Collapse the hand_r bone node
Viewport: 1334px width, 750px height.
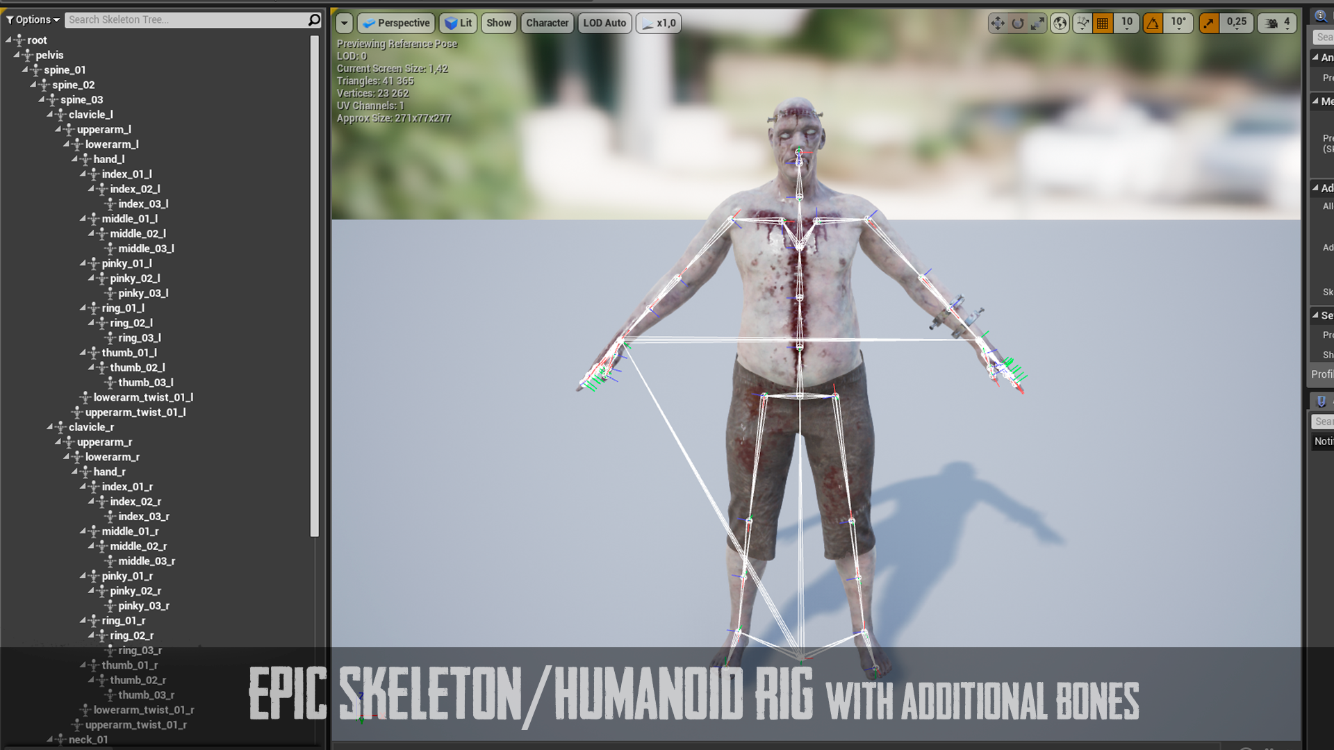(75, 471)
